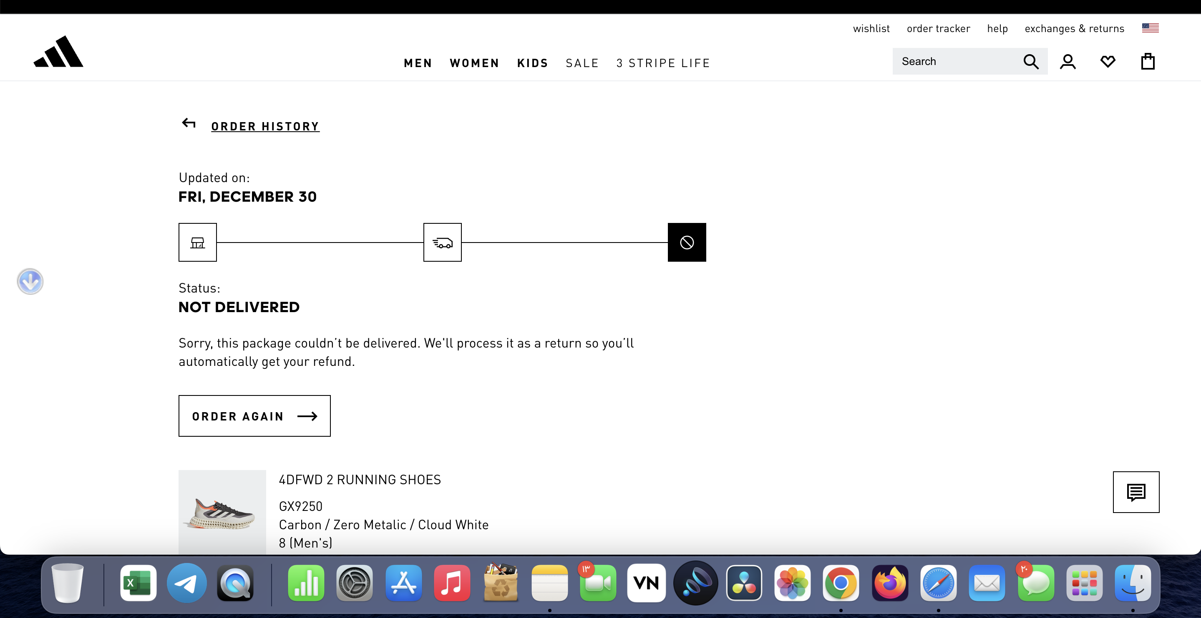The image size is (1201, 618).
Task: Open the running shoes product thumbnail
Action: pos(222,512)
